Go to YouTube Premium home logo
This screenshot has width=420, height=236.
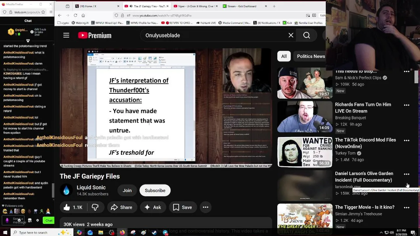click(95, 35)
